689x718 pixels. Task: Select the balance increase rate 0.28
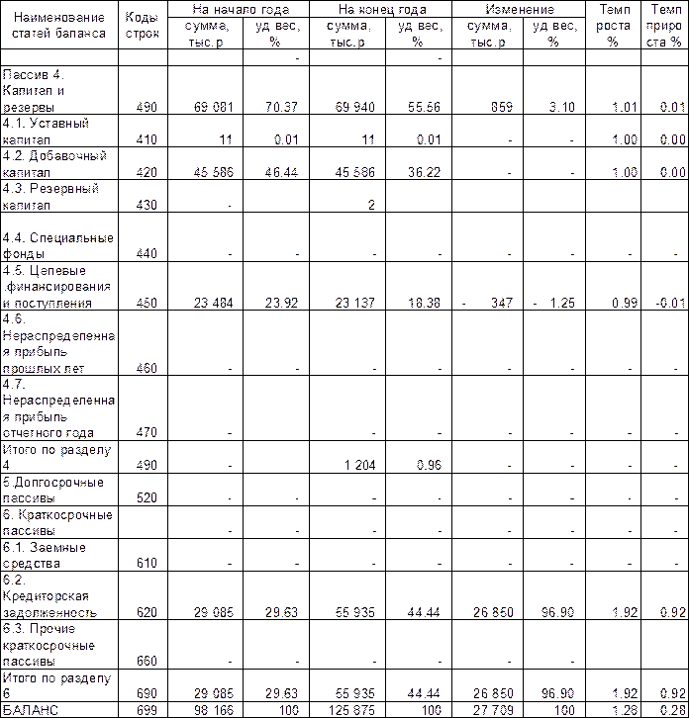673,710
